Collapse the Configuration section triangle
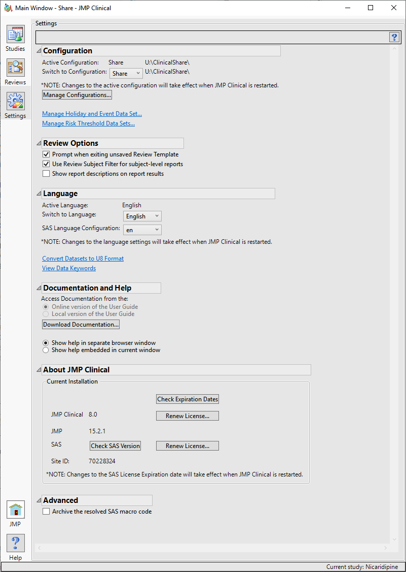This screenshot has width=406, height=572. [39, 51]
